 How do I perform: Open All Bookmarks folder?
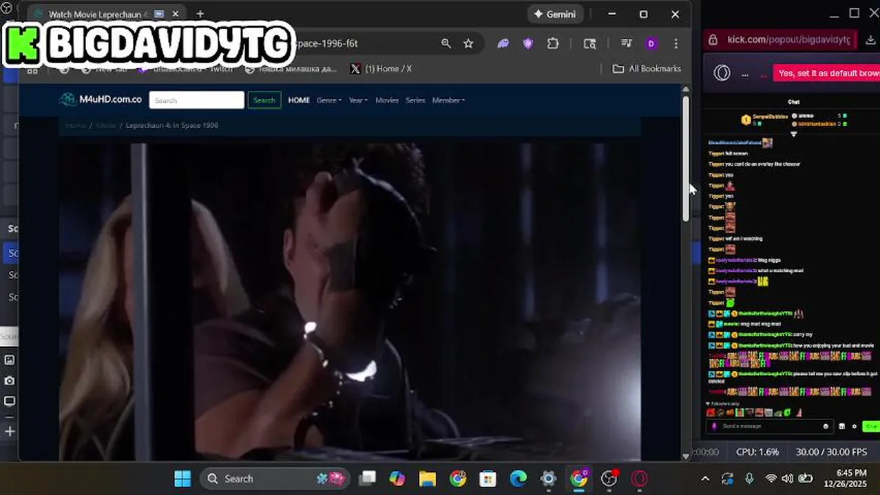(647, 69)
